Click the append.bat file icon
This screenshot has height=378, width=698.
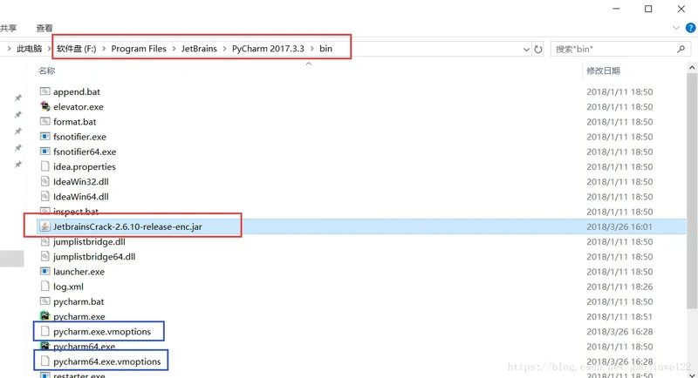pos(45,91)
